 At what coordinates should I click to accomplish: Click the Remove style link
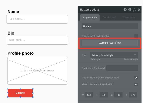click(131, 59)
